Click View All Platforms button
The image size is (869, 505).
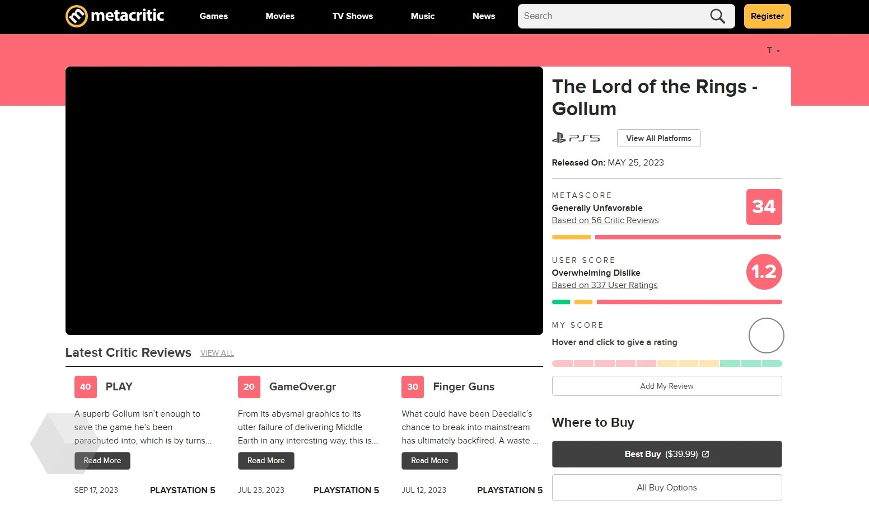pos(658,138)
